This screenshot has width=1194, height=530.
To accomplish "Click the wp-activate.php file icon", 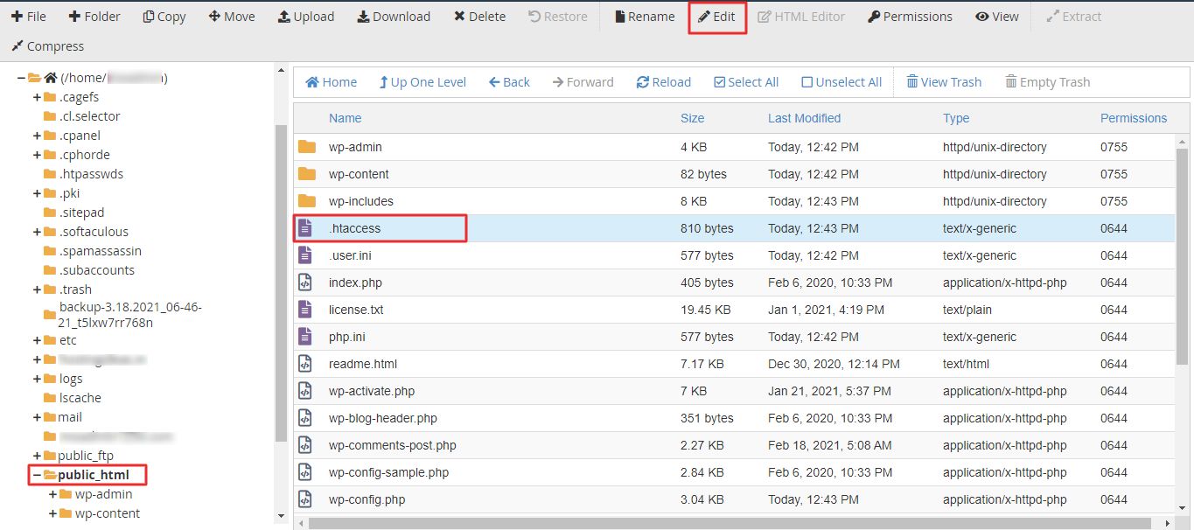I will (x=305, y=391).
